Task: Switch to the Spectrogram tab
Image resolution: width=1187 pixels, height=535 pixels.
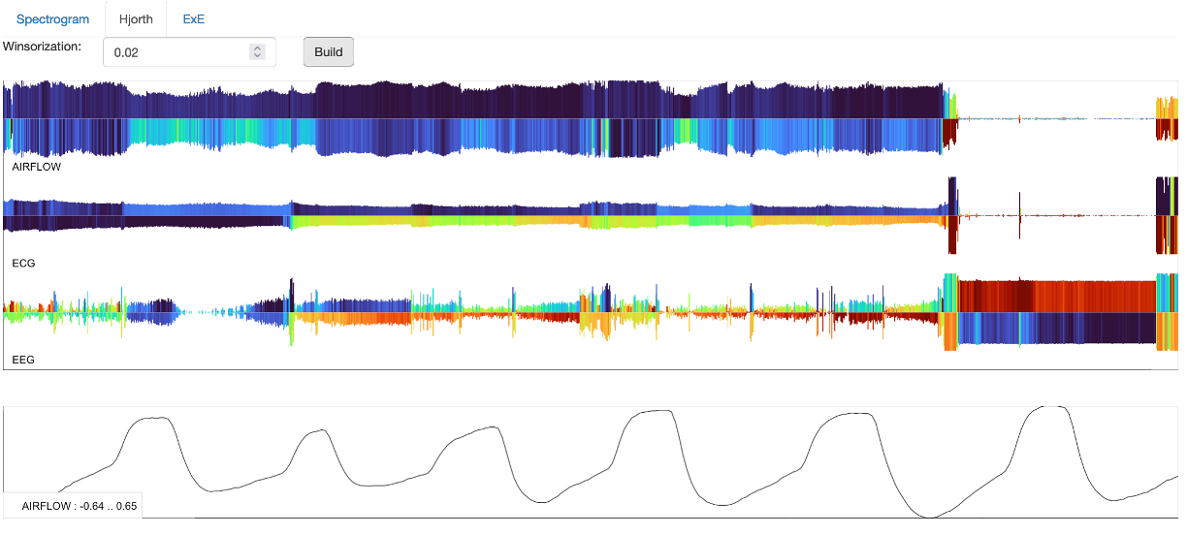Action: tap(52, 19)
